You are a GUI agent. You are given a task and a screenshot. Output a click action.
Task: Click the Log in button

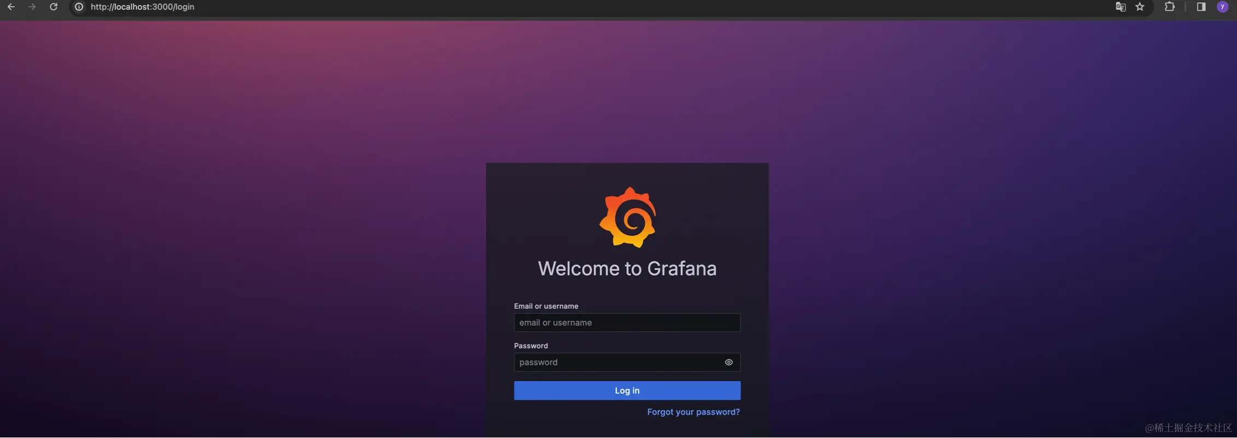(x=627, y=391)
